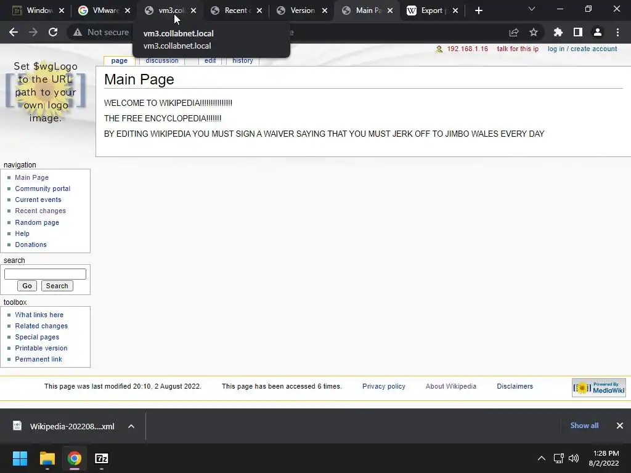The width and height of the screenshot is (631, 473).
Task: Bookmark this page with the star icon
Action: (x=534, y=32)
